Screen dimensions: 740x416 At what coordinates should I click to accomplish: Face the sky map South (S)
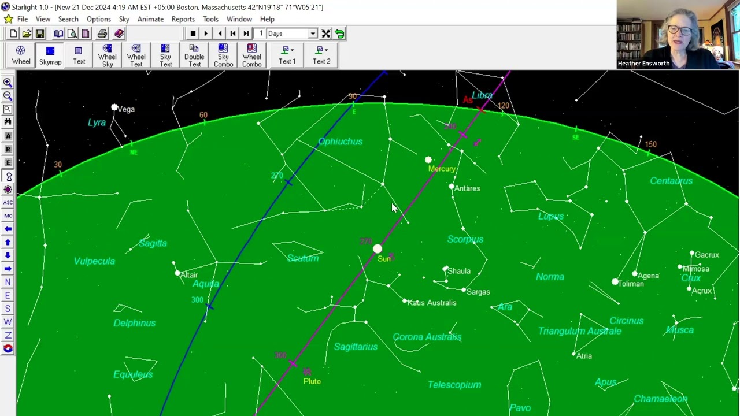point(8,309)
